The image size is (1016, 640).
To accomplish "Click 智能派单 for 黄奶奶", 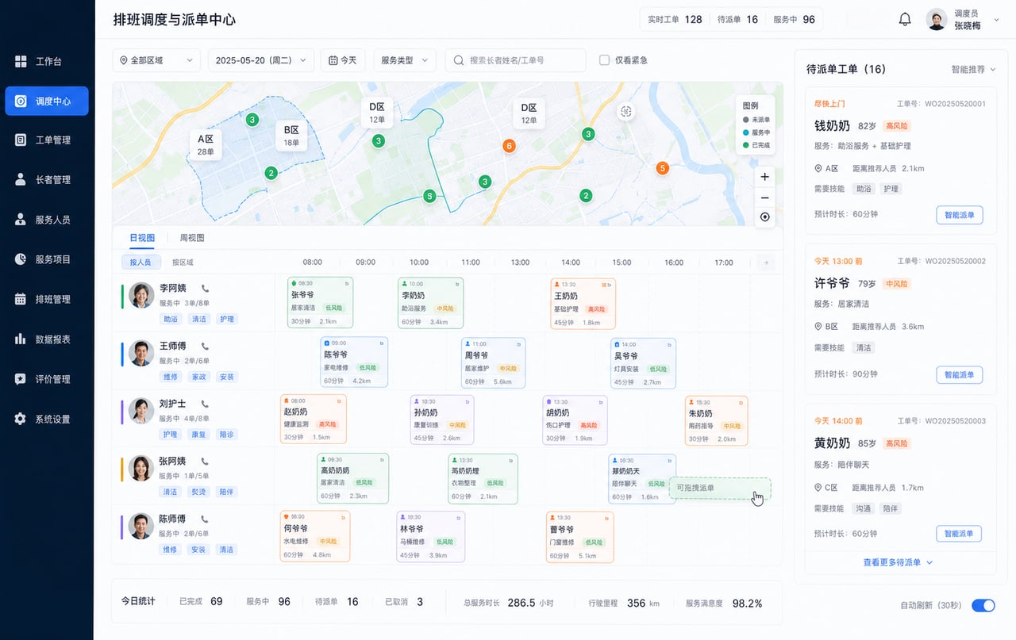I will coord(960,534).
